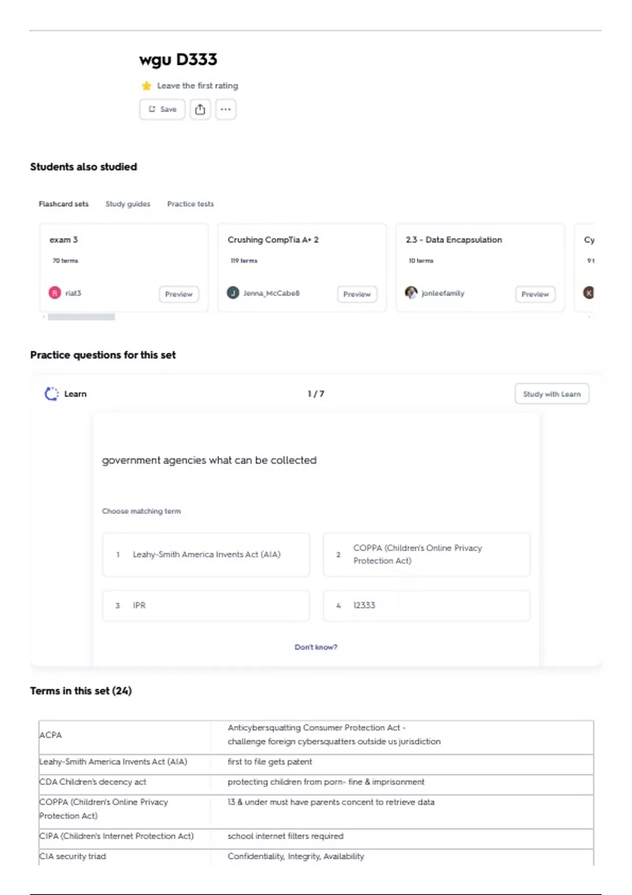The height and width of the screenshot is (895, 632).
Task: Save this wgu D333 set
Action: [162, 110]
